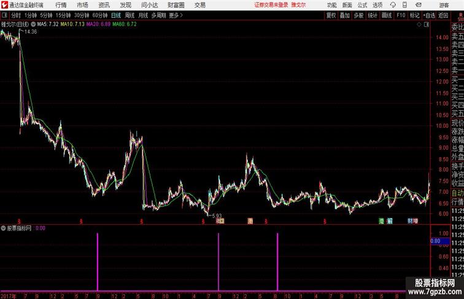This screenshot has width=464, height=299.
Task: Open sub-chart indicator dropdown beside 股票指标网
Action: [3, 228]
